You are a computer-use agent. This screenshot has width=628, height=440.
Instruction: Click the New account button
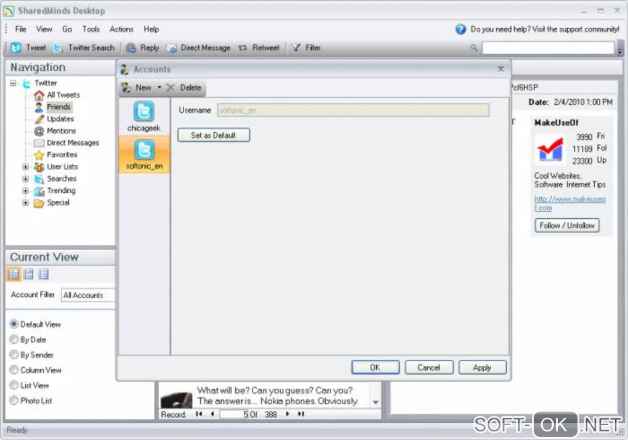point(137,88)
